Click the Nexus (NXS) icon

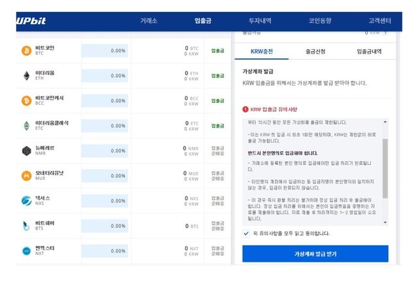pyautogui.click(x=26, y=201)
